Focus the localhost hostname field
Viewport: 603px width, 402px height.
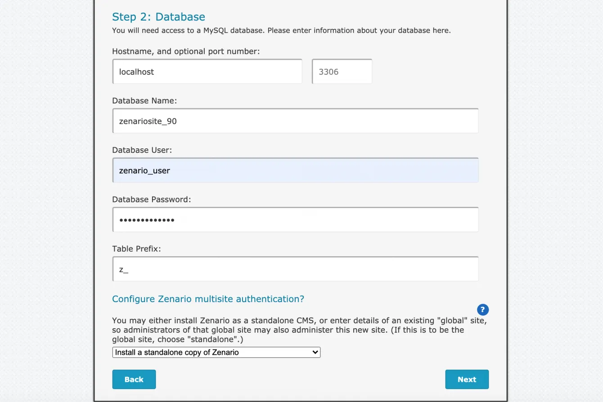point(207,71)
